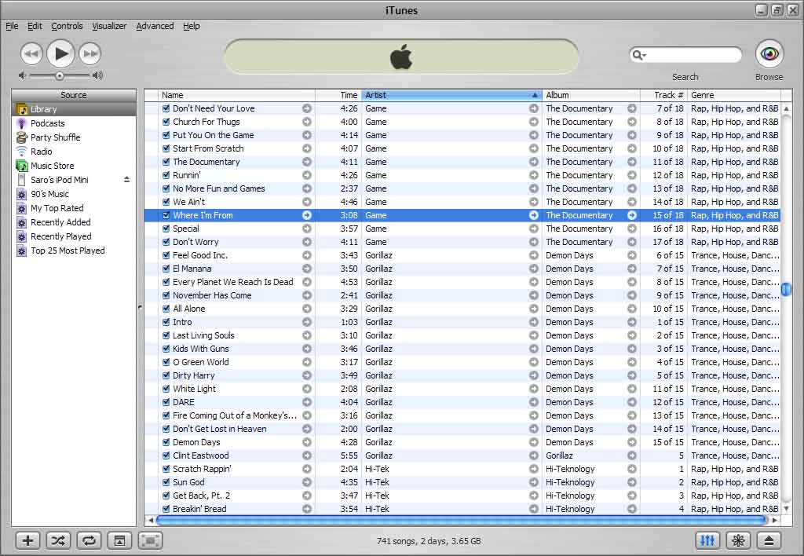Click the name arrow beside Where I'm From

click(x=307, y=215)
